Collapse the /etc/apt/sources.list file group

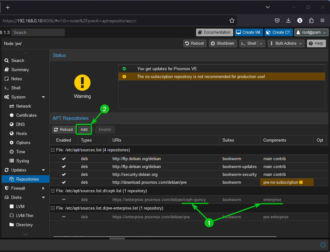point(52,150)
